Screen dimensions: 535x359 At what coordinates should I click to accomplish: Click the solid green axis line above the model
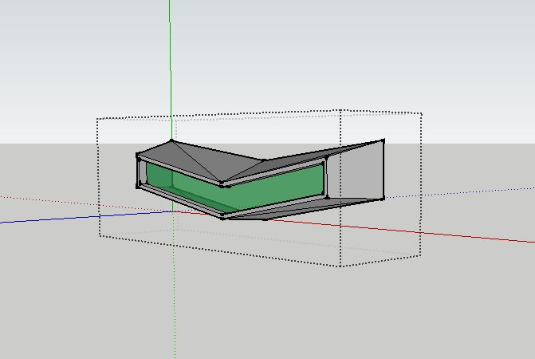pos(171,69)
